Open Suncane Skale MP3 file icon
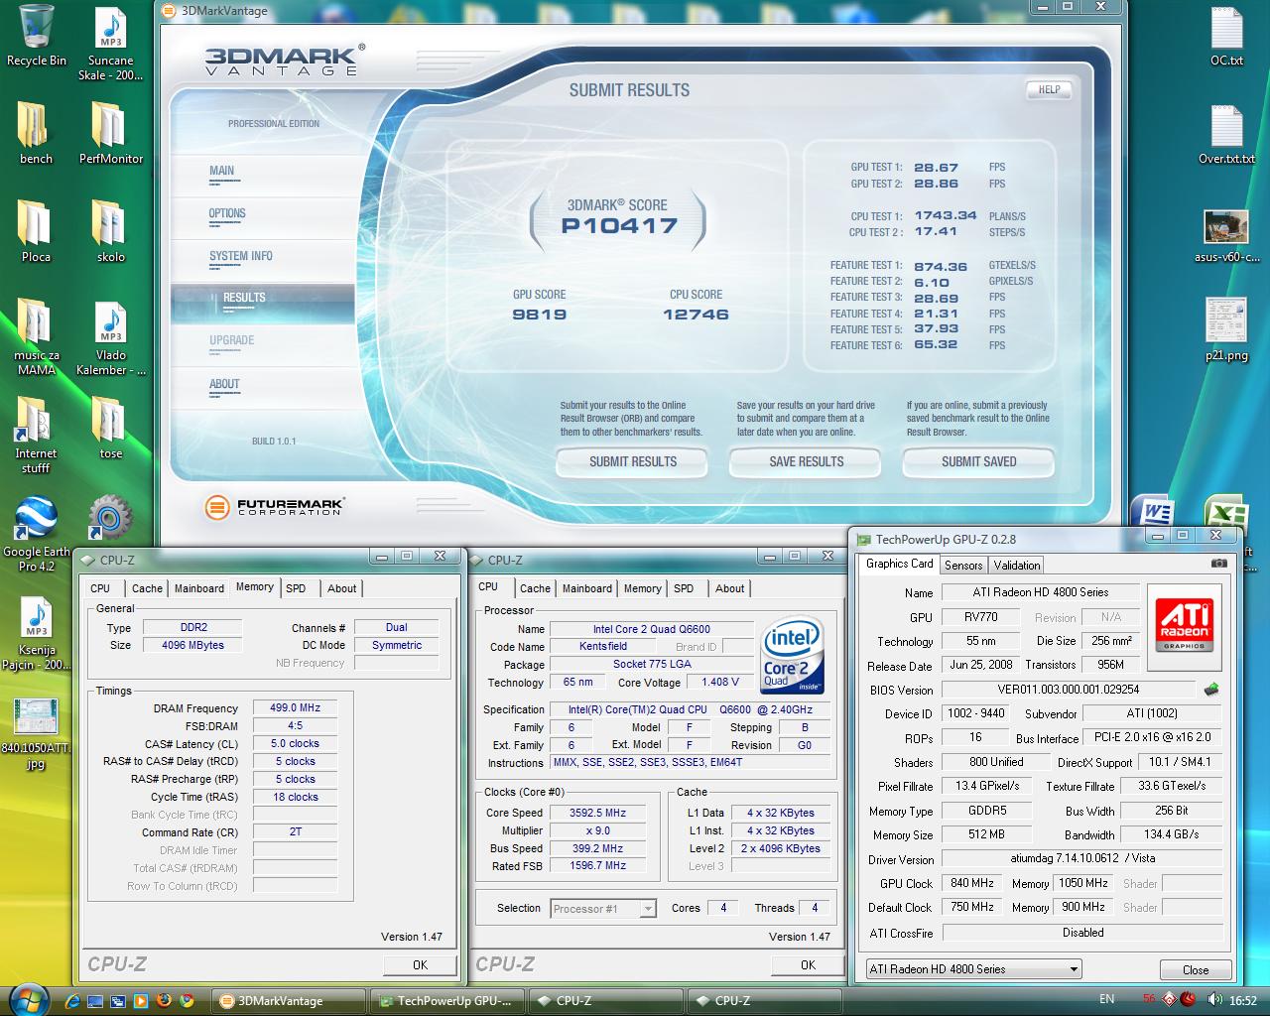Screen dimensions: 1270x1016 click(x=110, y=44)
